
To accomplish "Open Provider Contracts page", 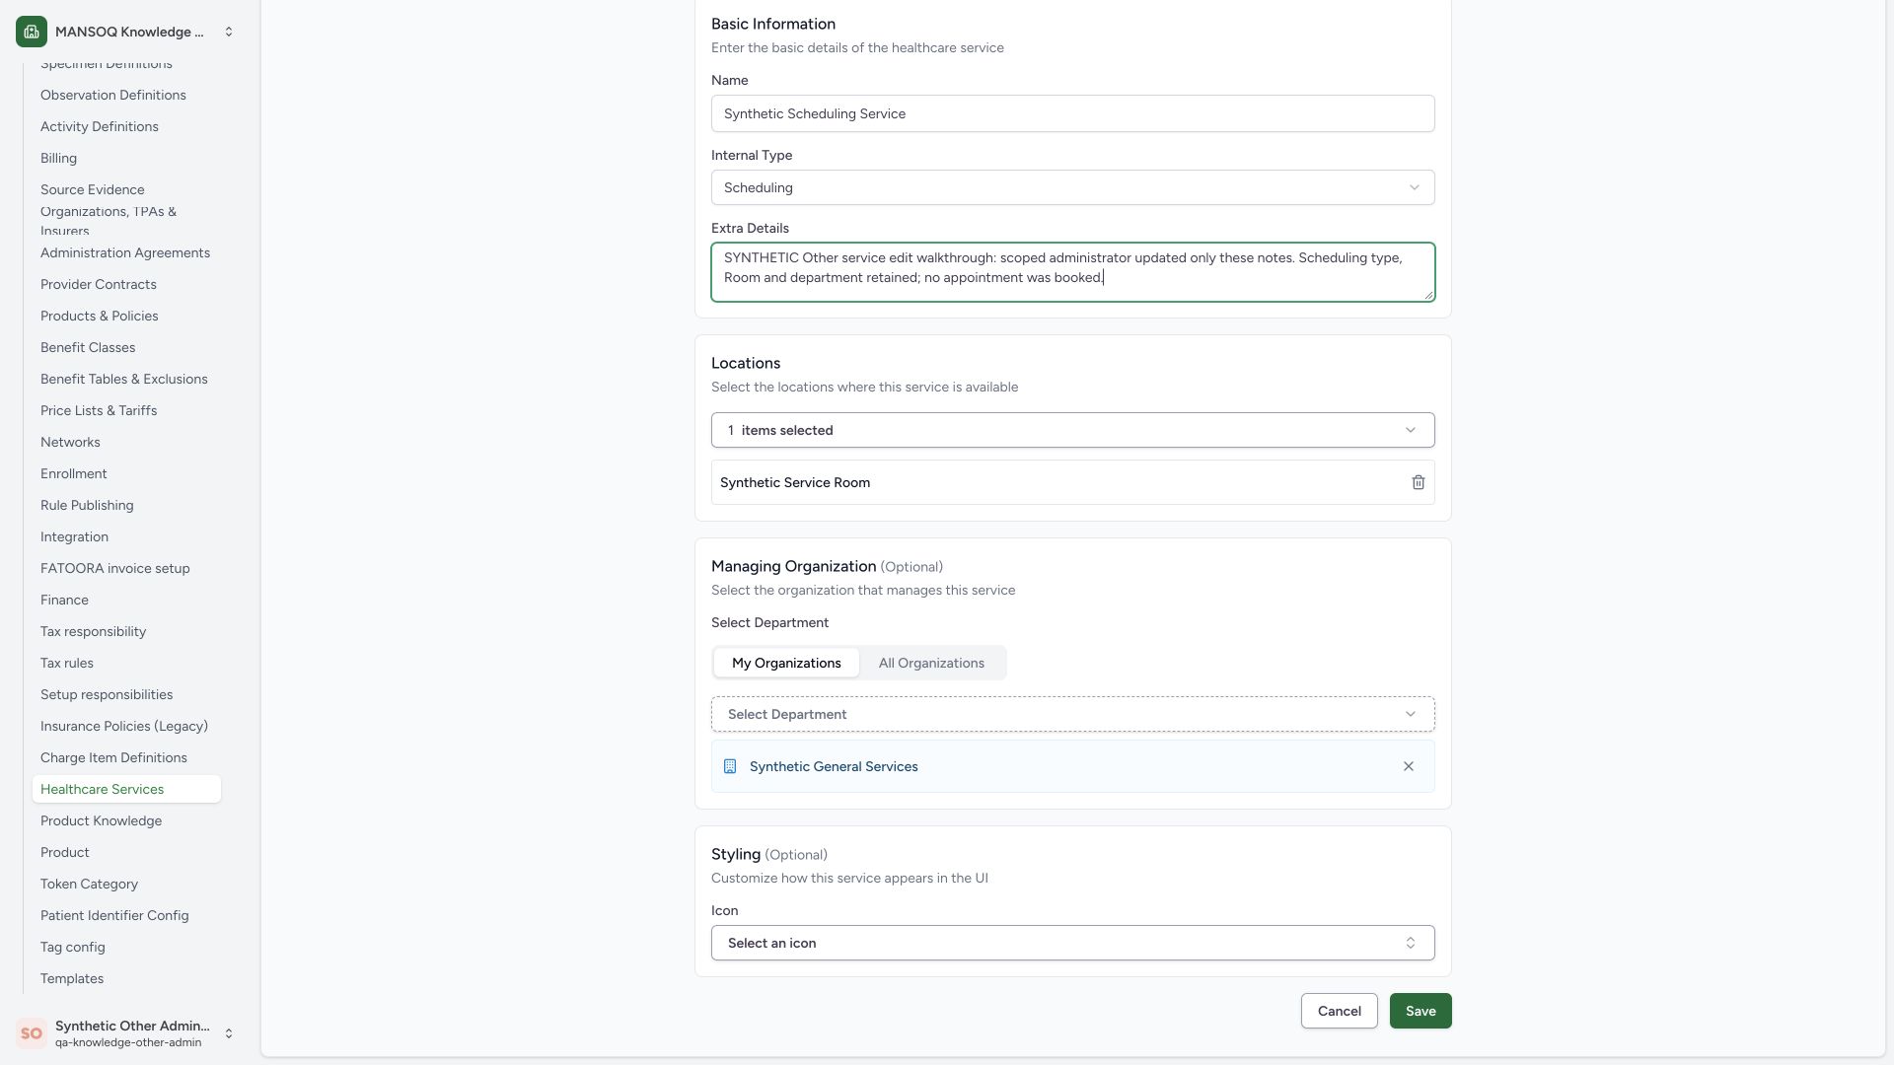I will (x=98, y=284).
